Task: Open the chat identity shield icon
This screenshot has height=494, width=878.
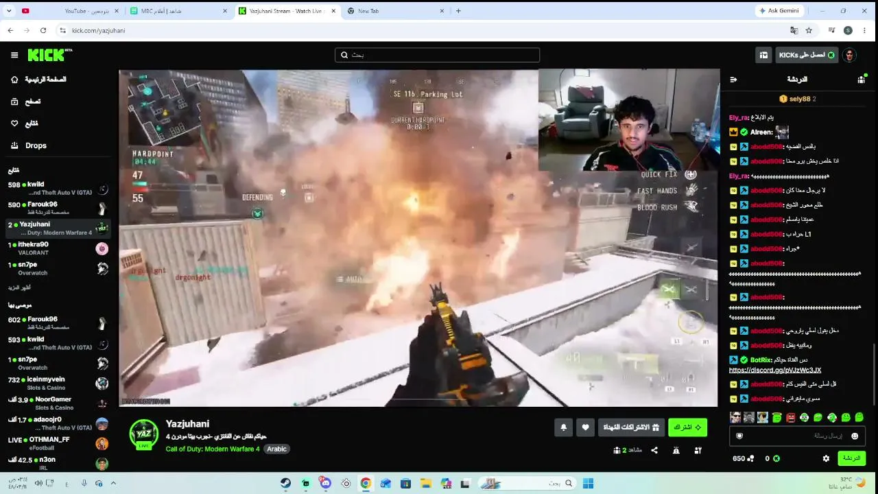Action: click(x=739, y=436)
